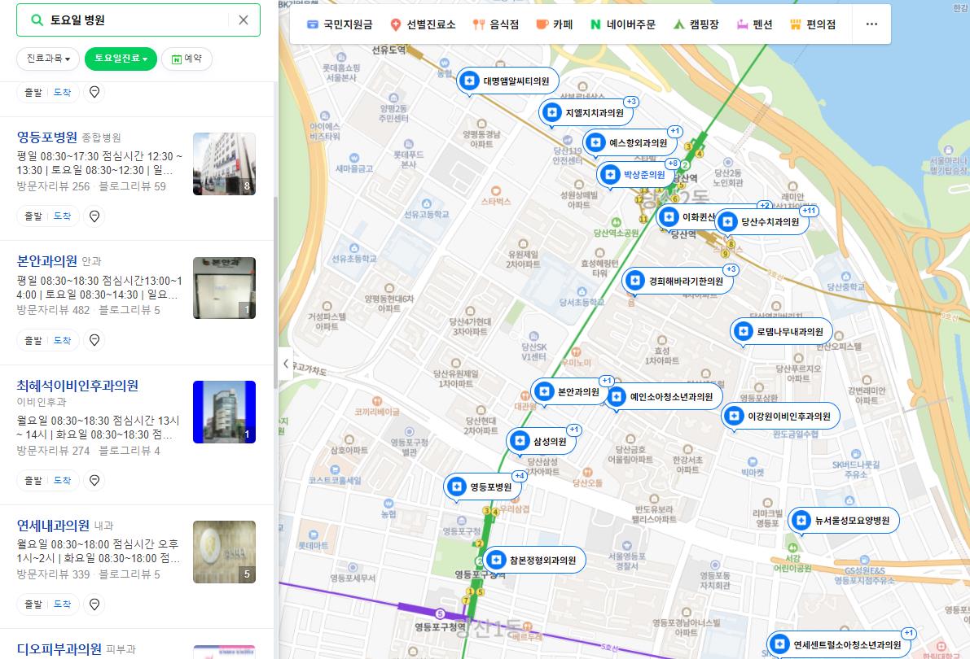Expand the +3 cluster on 지엘치과의원 marker
The width and height of the screenshot is (970, 659).
[630, 102]
